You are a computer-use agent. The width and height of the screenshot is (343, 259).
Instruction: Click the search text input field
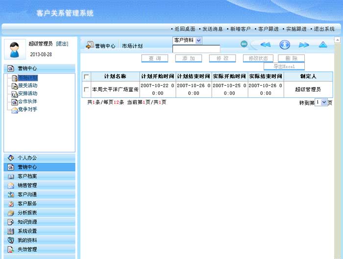196,49
